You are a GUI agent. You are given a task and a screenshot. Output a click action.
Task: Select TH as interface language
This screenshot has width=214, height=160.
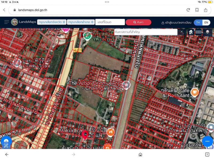tap(198, 22)
